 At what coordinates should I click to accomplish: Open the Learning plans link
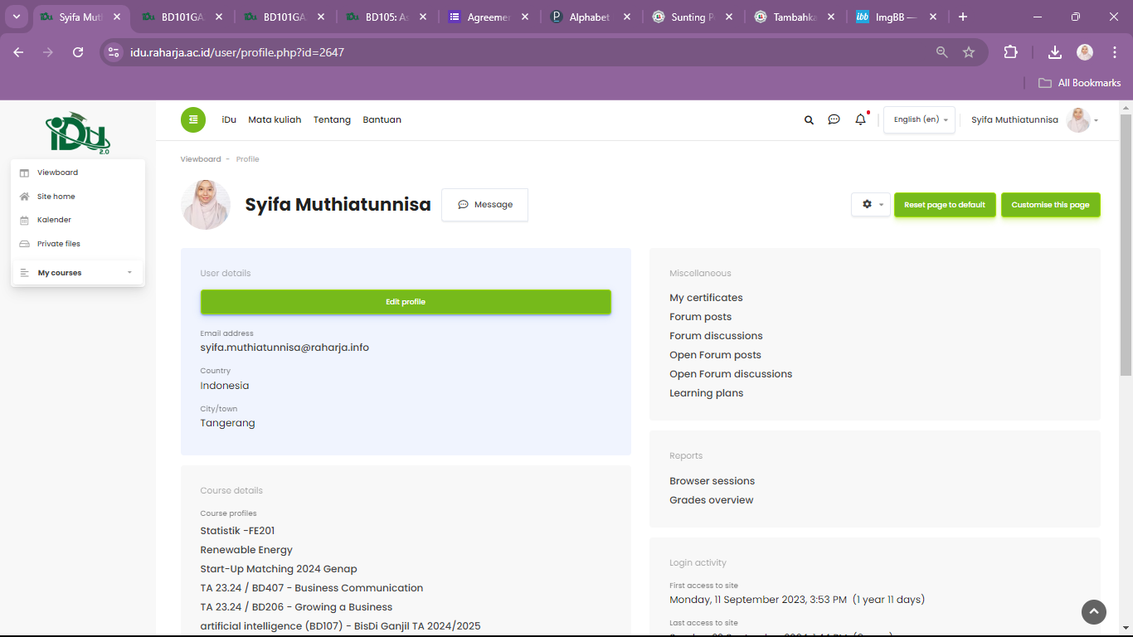pos(706,393)
